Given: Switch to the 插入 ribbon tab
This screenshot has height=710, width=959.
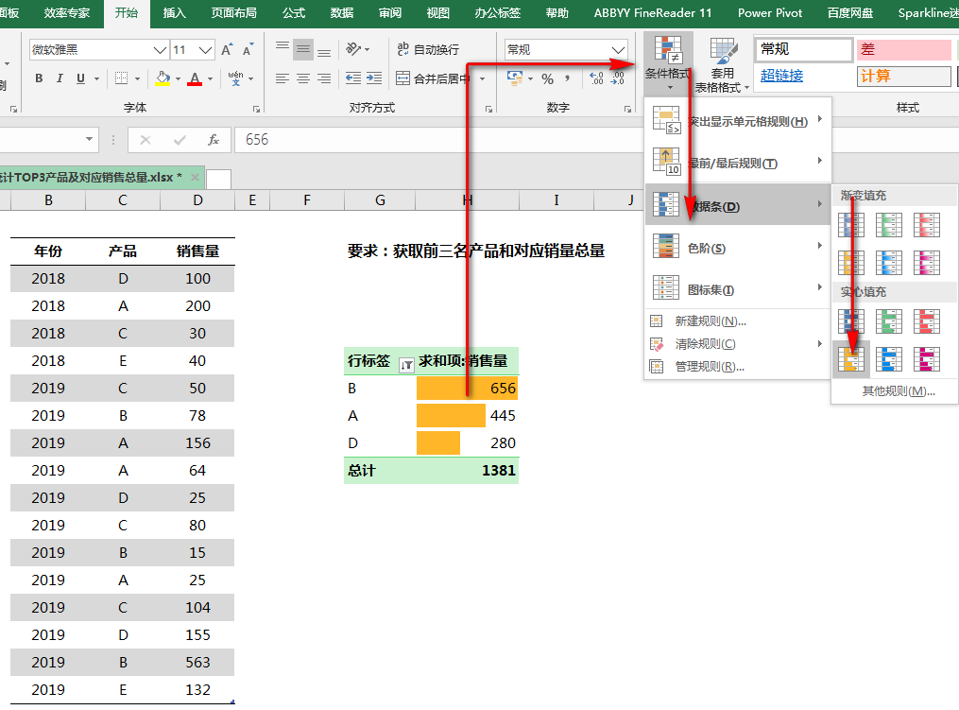Looking at the screenshot, I should (174, 13).
